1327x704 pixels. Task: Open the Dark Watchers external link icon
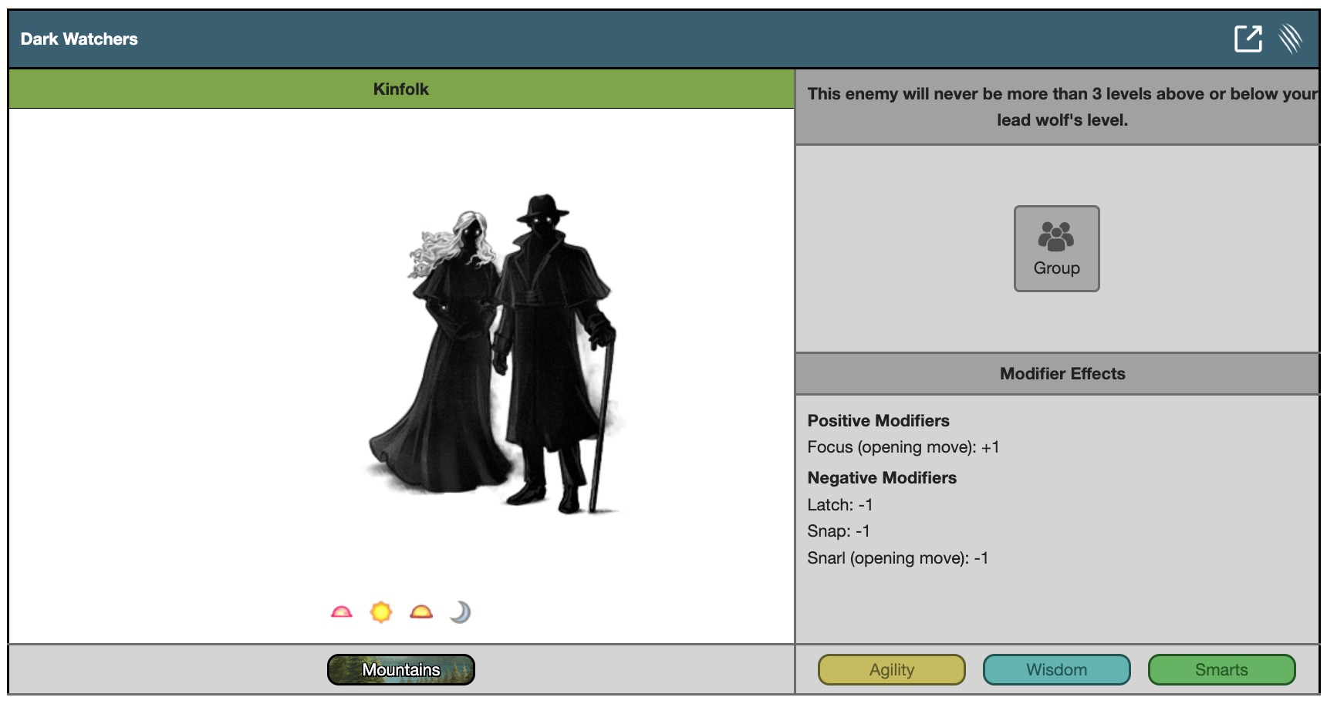coord(1248,39)
